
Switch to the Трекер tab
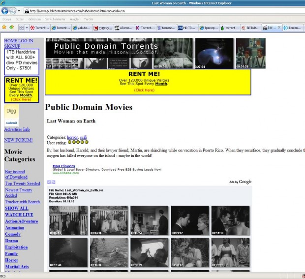[209, 28]
